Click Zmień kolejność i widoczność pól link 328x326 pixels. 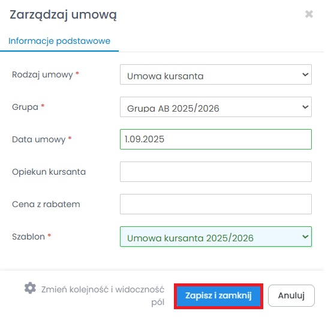pos(103,295)
